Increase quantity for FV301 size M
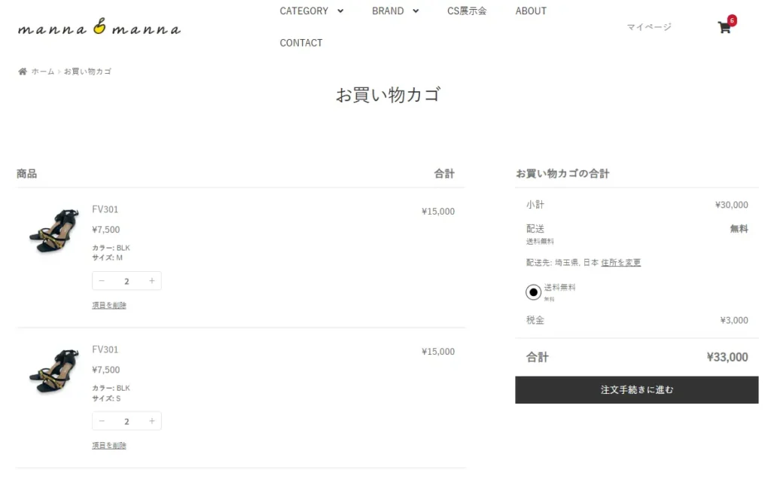Image resolution: width=771 pixels, height=491 pixels. [152, 280]
